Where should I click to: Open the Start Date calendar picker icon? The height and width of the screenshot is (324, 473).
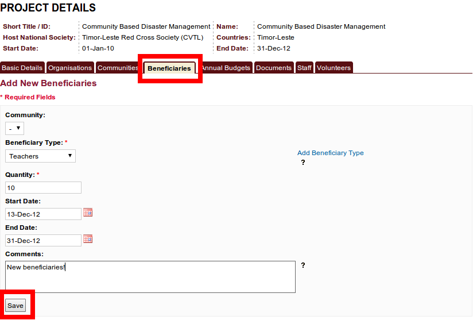click(x=88, y=213)
